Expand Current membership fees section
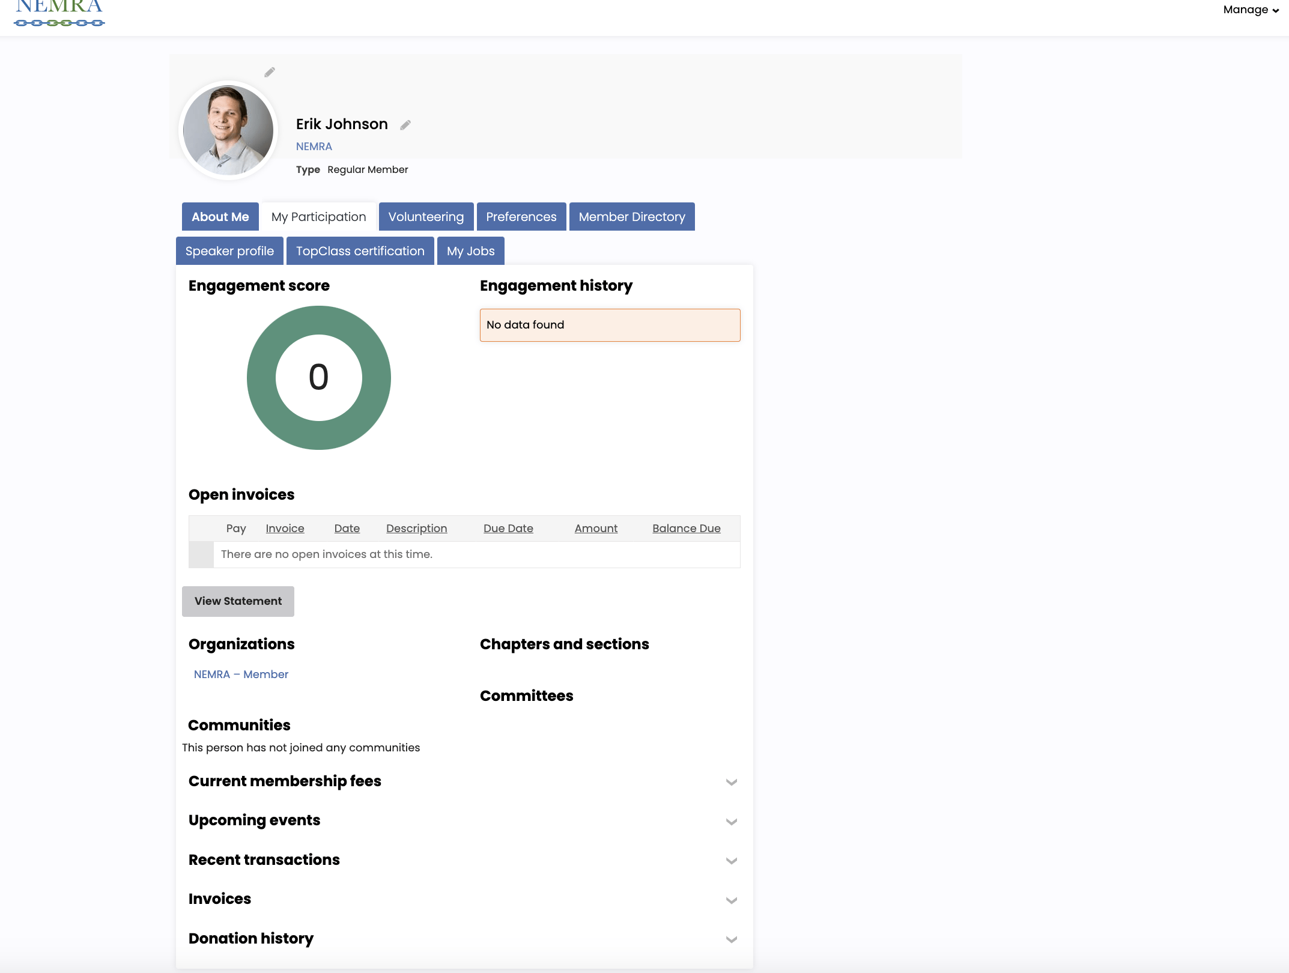 pyautogui.click(x=731, y=782)
